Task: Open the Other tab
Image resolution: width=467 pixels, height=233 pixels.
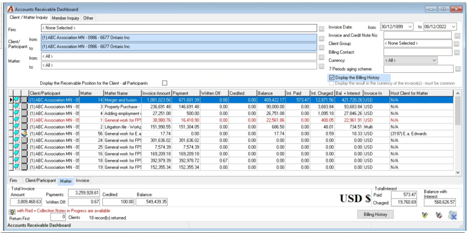Action: coord(89,18)
